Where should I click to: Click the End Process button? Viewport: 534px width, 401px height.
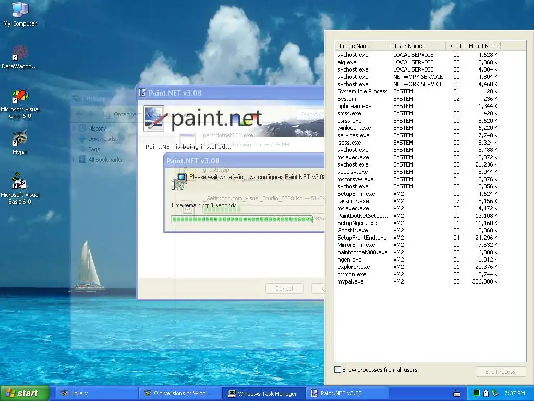pos(500,372)
